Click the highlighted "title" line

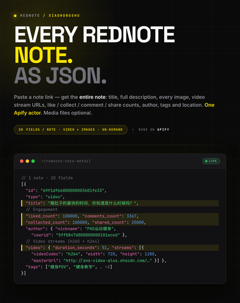coord(120,203)
